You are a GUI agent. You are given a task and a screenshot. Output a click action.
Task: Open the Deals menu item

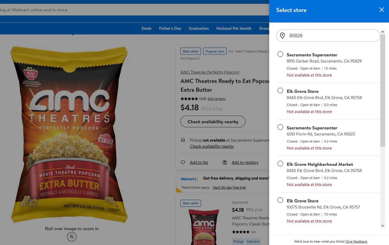[146, 28]
